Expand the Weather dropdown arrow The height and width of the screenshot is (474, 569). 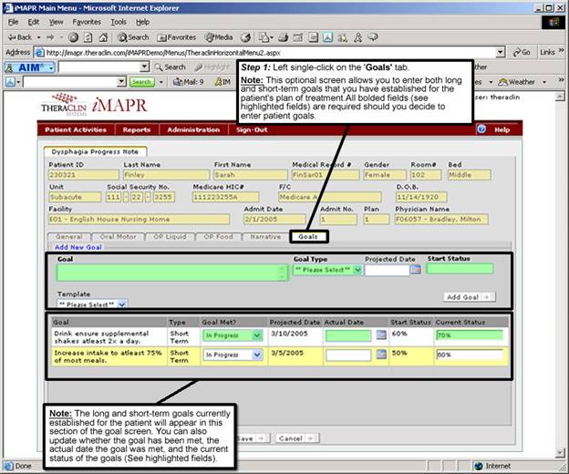point(544,82)
